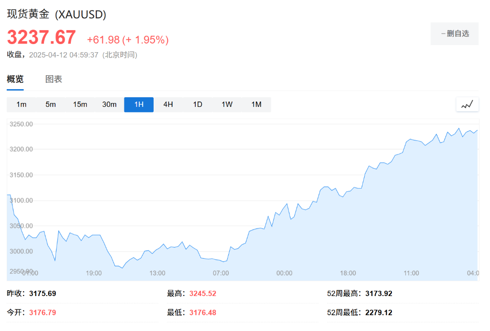Open the 概览 overview tab
Image resolution: width=490 pixels, height=331 pixels.
[15, 80]
